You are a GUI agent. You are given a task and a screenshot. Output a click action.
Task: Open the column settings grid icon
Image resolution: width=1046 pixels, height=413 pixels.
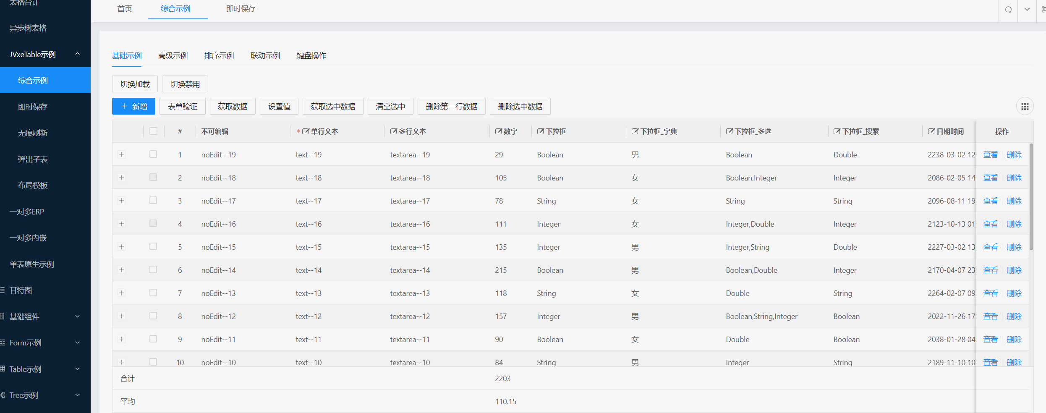(1025, 107)
